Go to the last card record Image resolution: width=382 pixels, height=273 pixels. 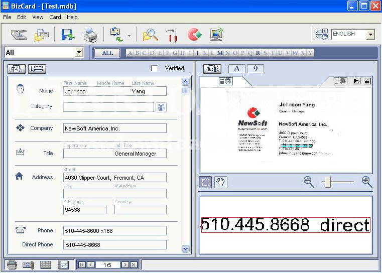tap(134, 265)
